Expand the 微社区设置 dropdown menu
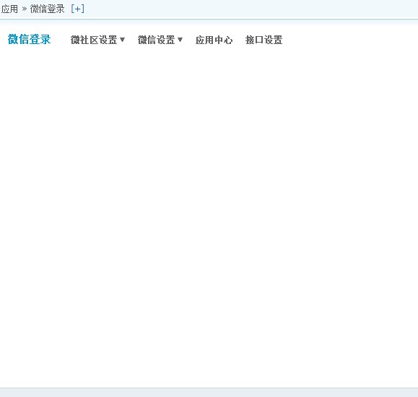 (x=97, y=40)
